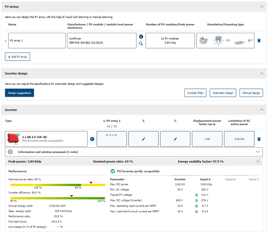The width and height of the screenshot is (268, 233).
Task: Click info icon next to SunPower module
Action: tap(141, 36)
